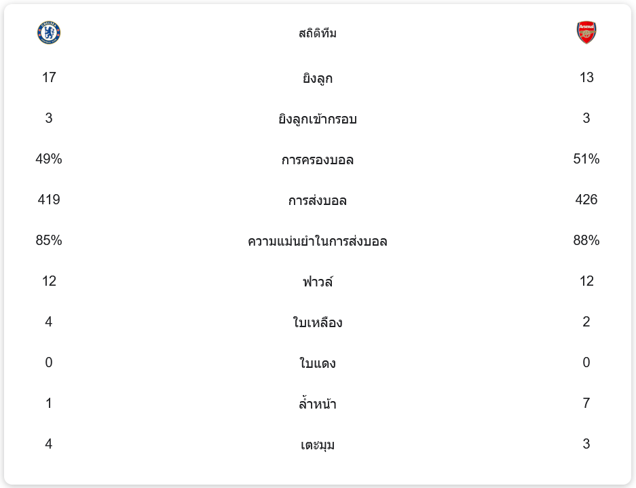Select Chelsea's 49% possession value
The image size is (636, 488).
pos(49,159)
